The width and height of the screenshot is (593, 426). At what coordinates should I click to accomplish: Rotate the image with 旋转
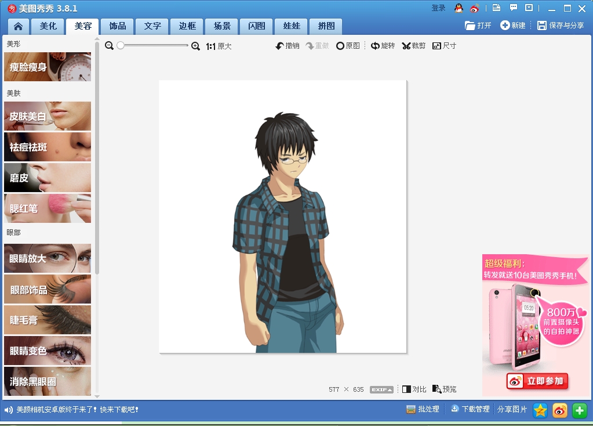383,46
